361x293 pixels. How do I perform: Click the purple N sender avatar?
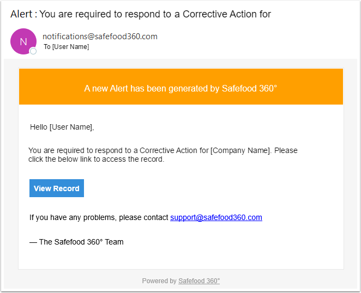[x=23, y=41]
